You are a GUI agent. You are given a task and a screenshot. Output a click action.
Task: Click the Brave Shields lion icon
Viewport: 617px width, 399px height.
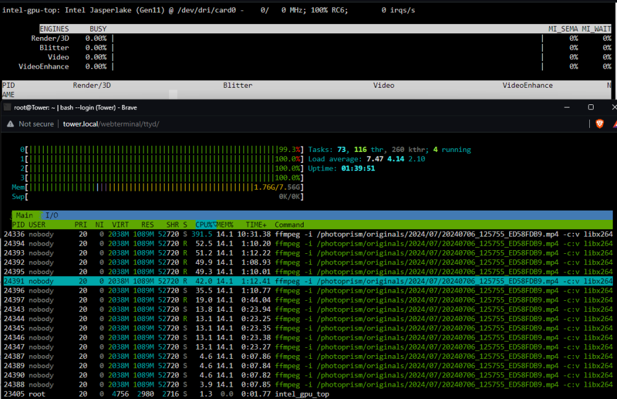[599, 124]
